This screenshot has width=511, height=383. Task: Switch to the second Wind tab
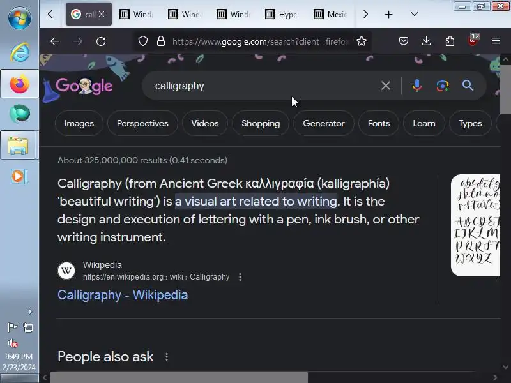coord(185,14)
